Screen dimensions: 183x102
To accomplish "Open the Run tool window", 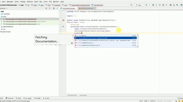I will tap(46, 98).
